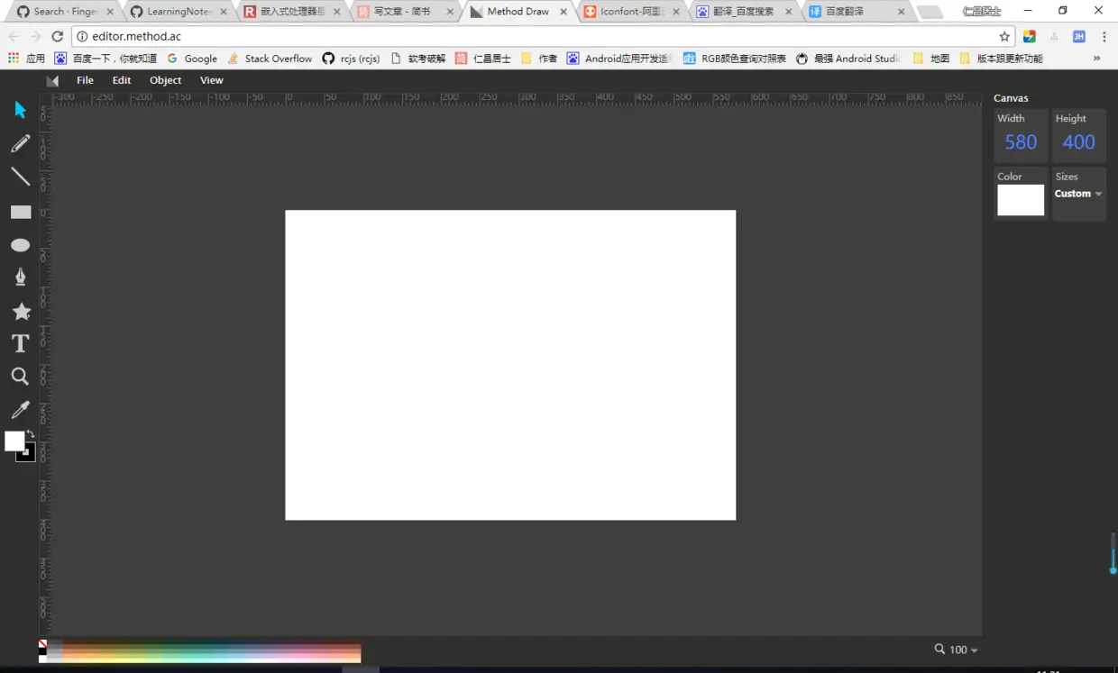Select the Zoom magnifier tool
The height and width of the screenshot is (673, 1118).
click(x=20, y=377)
